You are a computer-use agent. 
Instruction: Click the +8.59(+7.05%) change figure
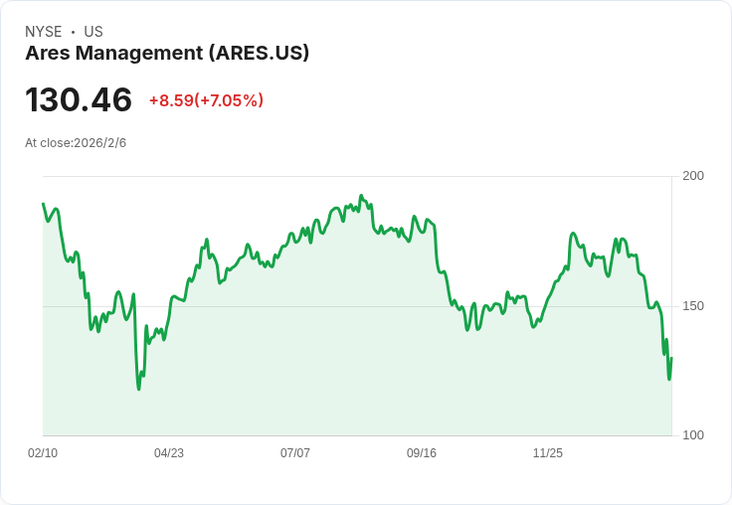click(206, 100)
